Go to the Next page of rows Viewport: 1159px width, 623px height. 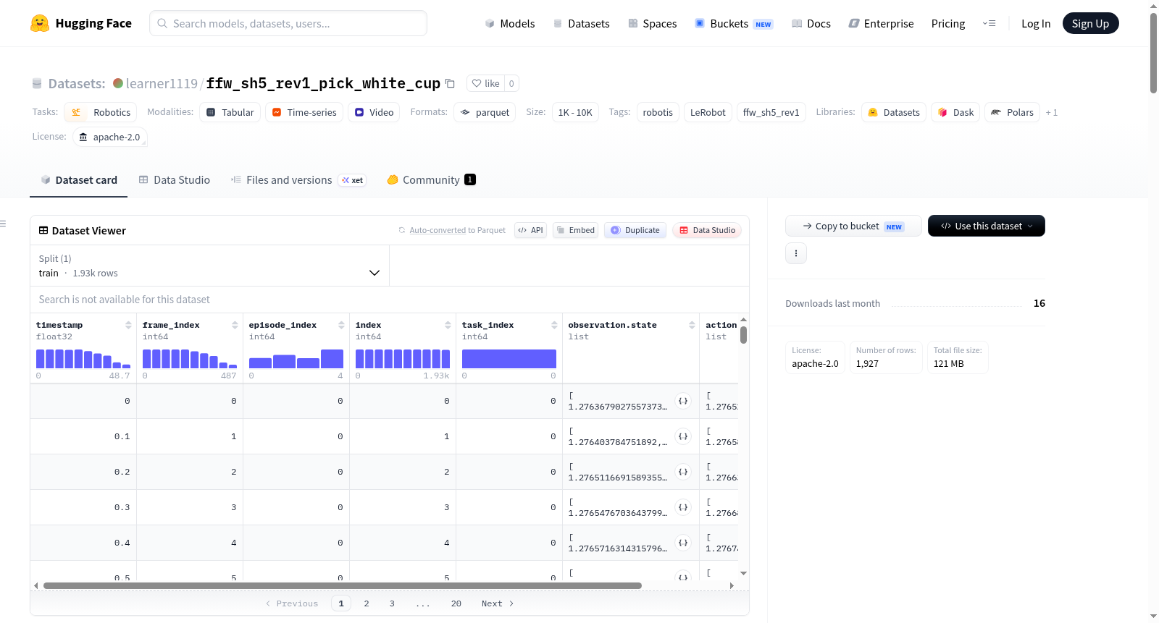(498, 603)
